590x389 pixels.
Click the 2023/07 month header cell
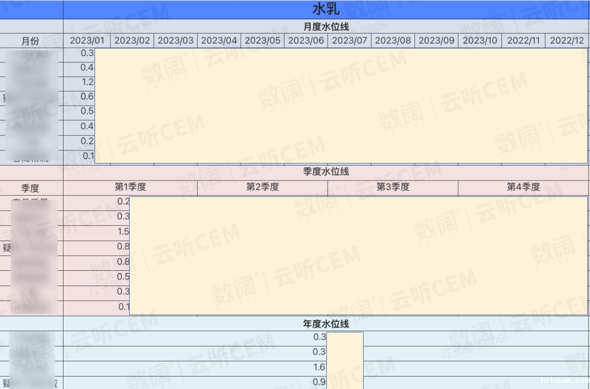click(x=350, y=40)
